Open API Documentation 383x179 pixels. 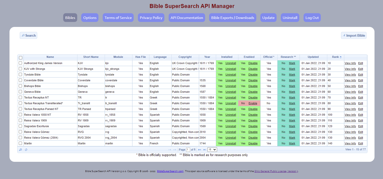pos(187,18)
